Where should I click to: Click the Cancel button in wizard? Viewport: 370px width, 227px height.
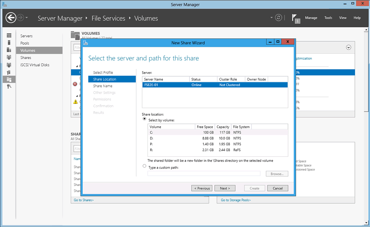[278, 188]
